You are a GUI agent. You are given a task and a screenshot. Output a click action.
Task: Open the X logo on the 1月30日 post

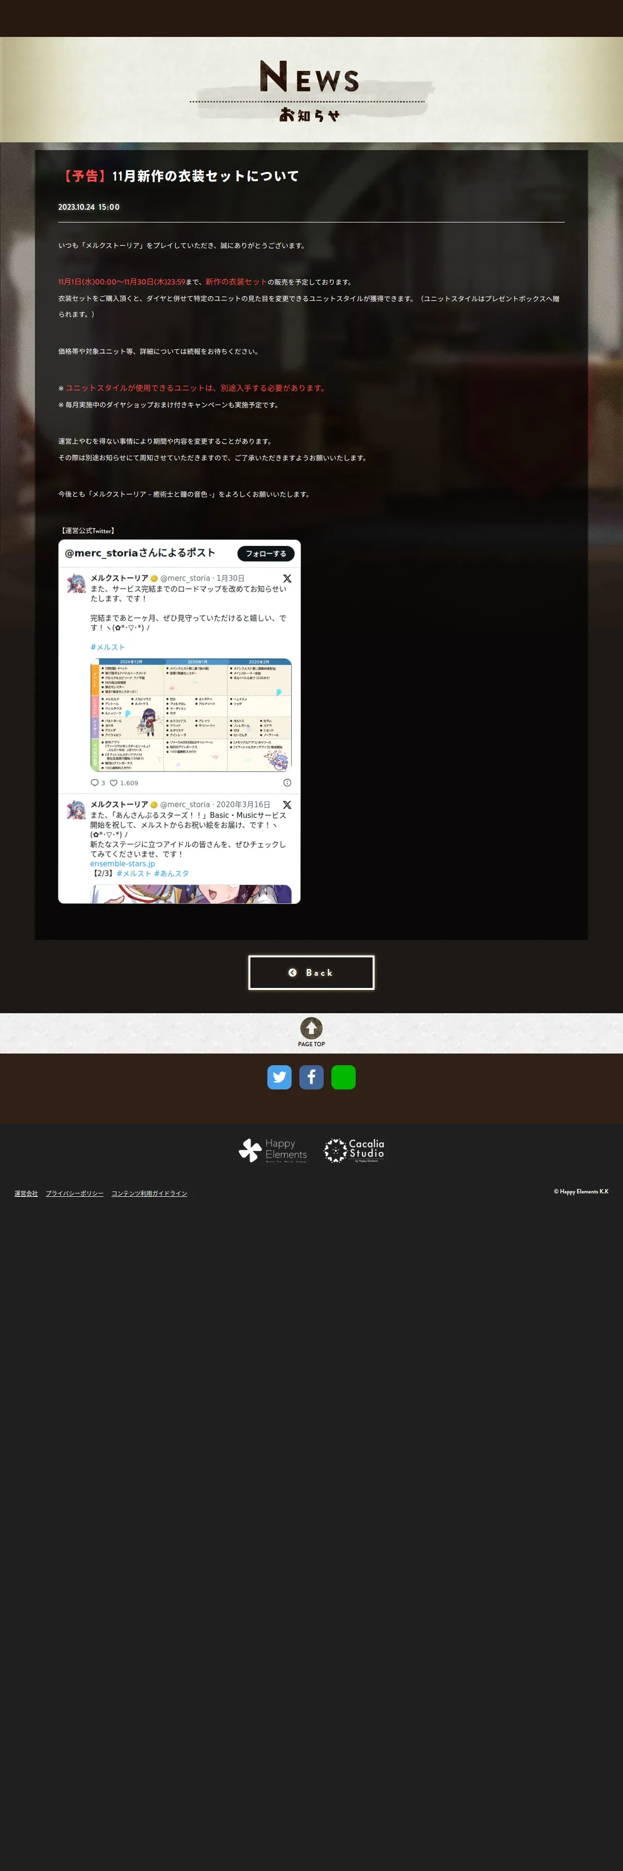point(287,578)
